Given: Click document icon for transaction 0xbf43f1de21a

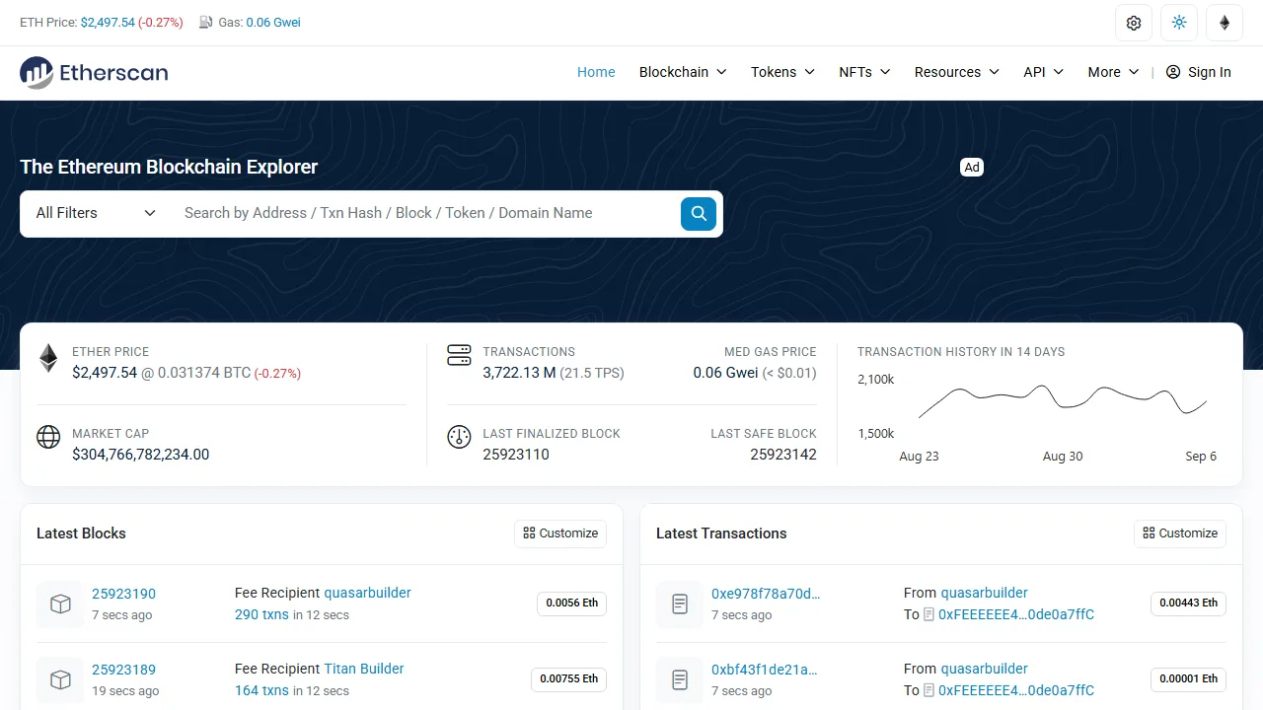Looking at the screenshot, I should (680, 679).
